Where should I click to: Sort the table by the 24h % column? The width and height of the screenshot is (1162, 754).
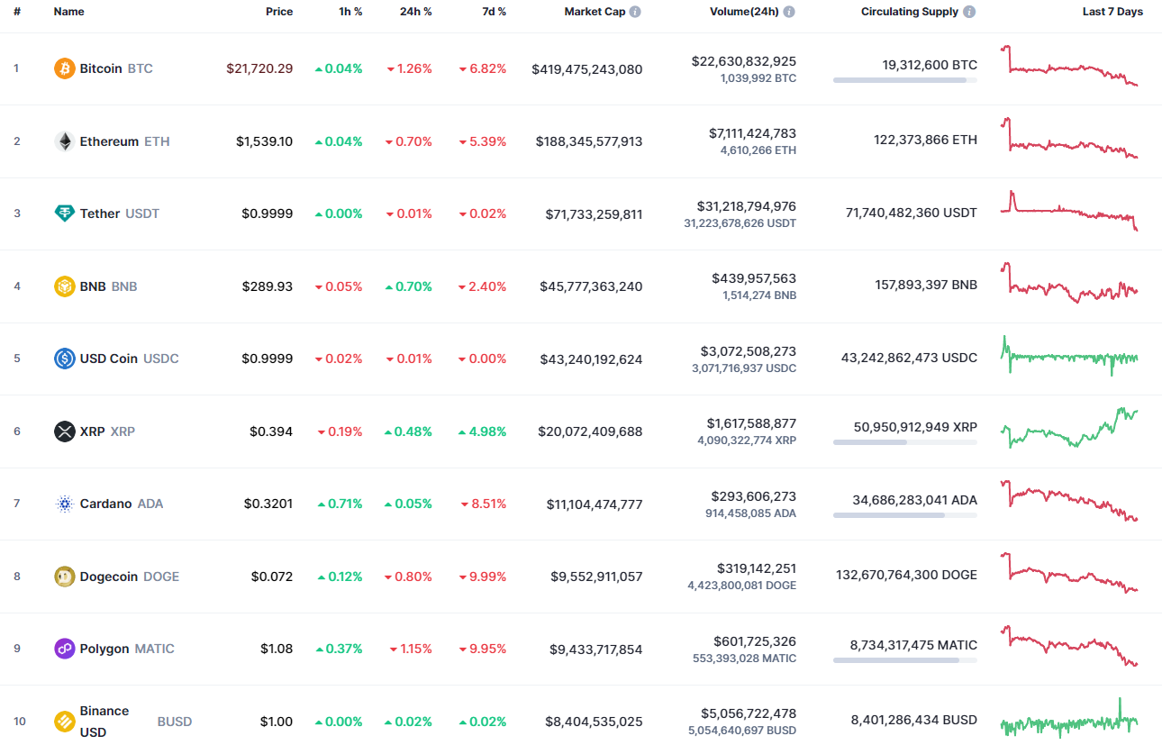pyautogui.click(x=415, y=11)
